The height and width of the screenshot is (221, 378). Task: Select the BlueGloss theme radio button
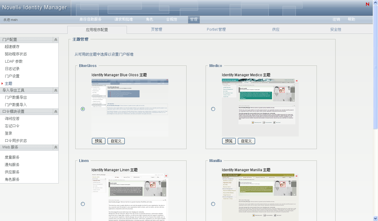pos(83,109)
